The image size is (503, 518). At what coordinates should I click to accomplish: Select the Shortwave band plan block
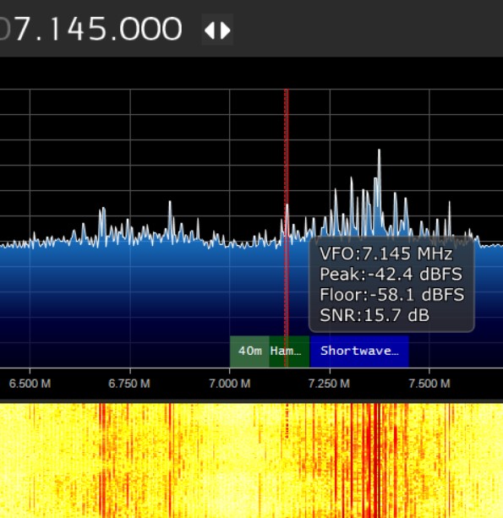coord(359,352)
